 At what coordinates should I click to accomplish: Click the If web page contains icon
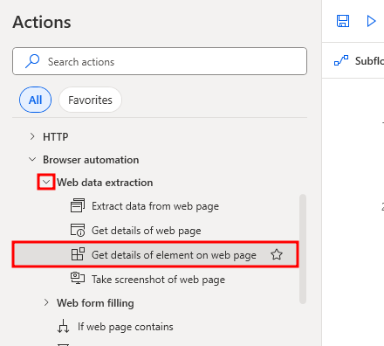pyautogui.click(x=63, y=326)
